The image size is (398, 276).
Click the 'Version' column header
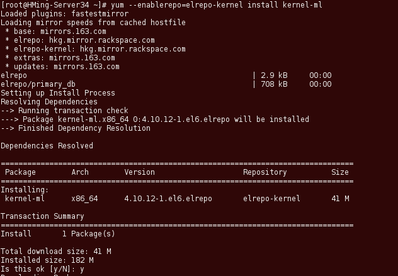coord(139,172)
